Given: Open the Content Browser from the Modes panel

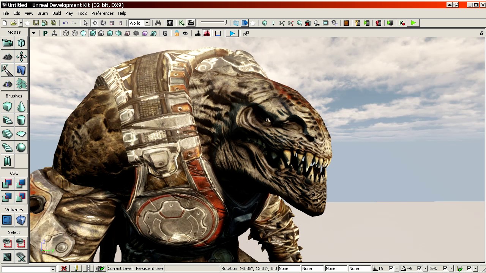Looking at the screenshot, I should pos(7,43).
